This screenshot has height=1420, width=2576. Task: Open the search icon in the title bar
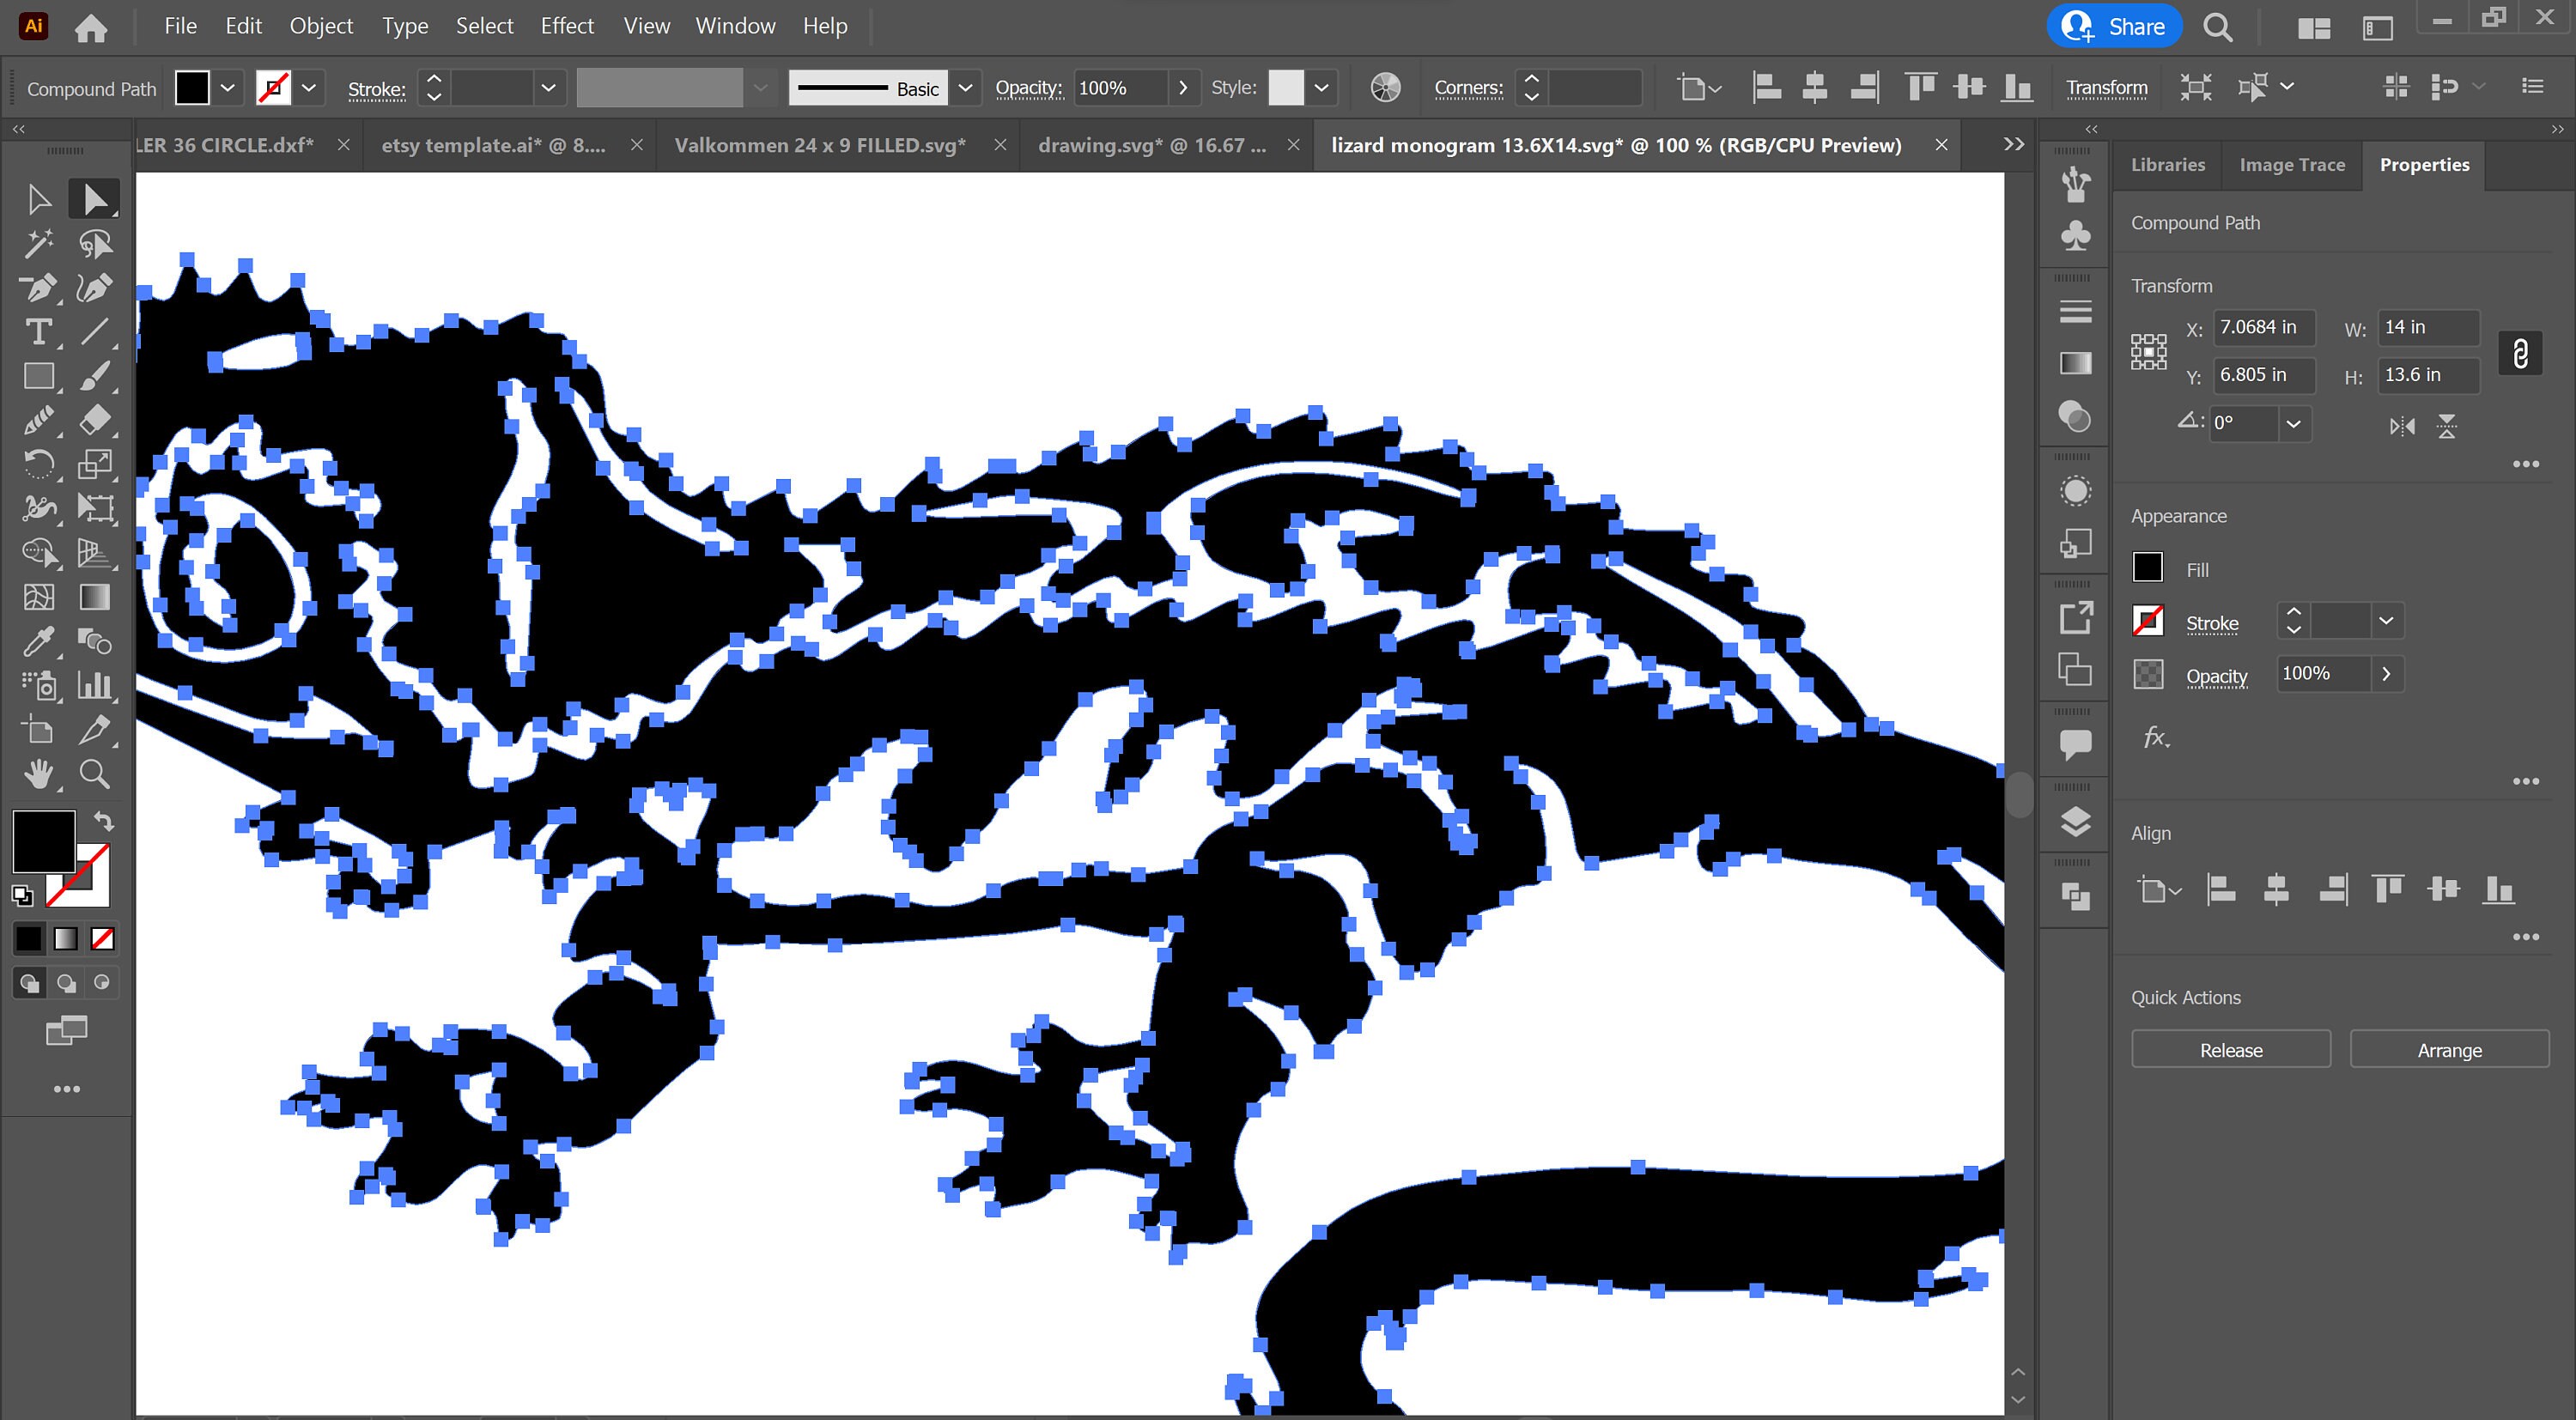coord(2218,27)
